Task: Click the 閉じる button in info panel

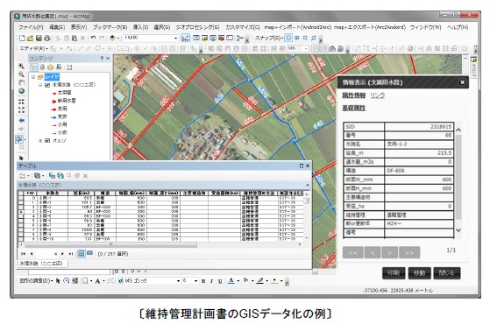Action: tap(447, 273)
